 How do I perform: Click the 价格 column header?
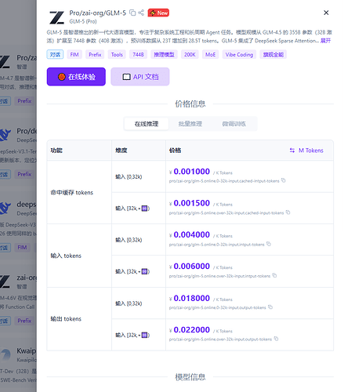click(x=175, y=151)
